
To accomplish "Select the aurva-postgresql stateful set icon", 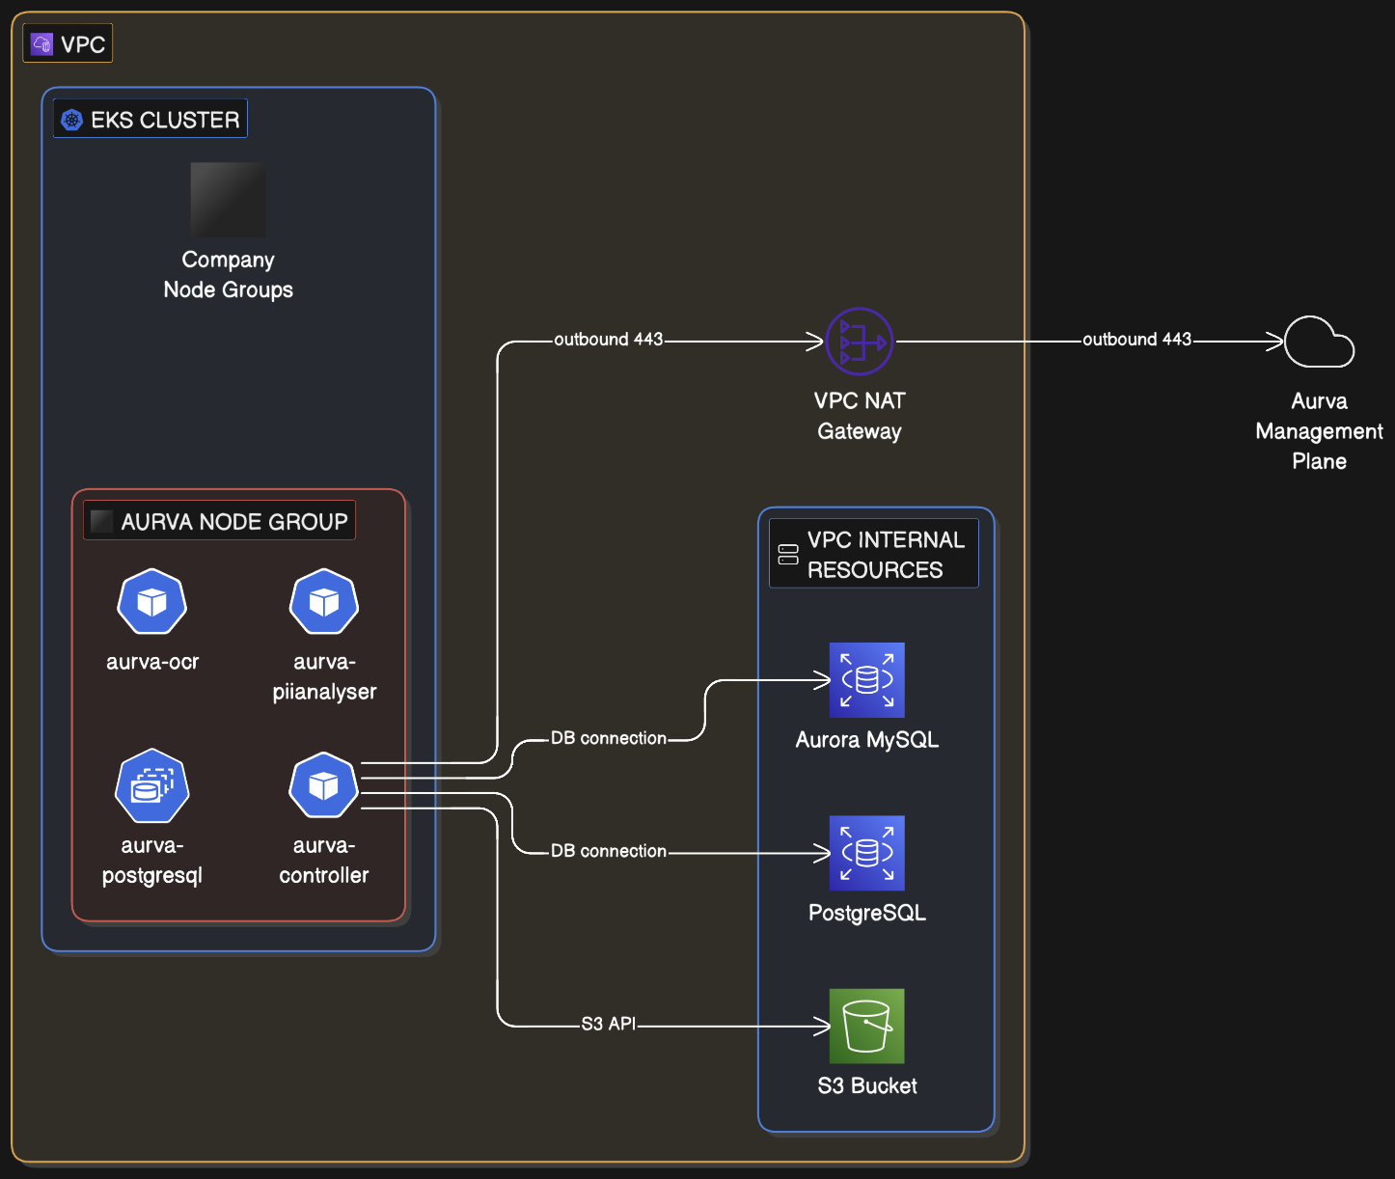I will pos(151,786).
